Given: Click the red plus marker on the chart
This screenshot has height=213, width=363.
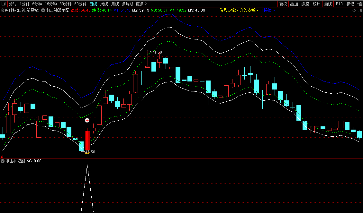Looking at the screenshot, I should click(x=87, y=120).
